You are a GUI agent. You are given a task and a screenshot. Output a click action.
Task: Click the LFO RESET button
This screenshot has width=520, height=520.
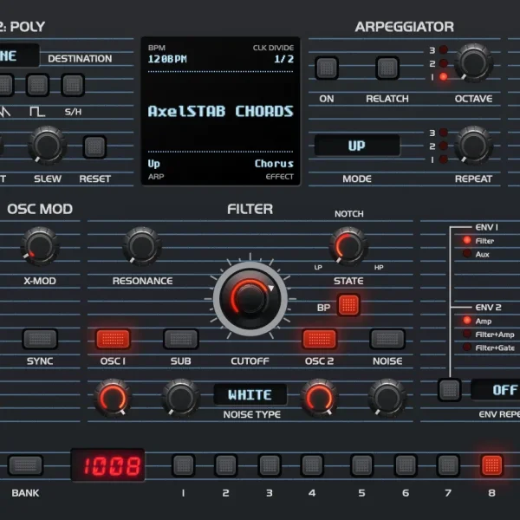click(x=94, y=146)
